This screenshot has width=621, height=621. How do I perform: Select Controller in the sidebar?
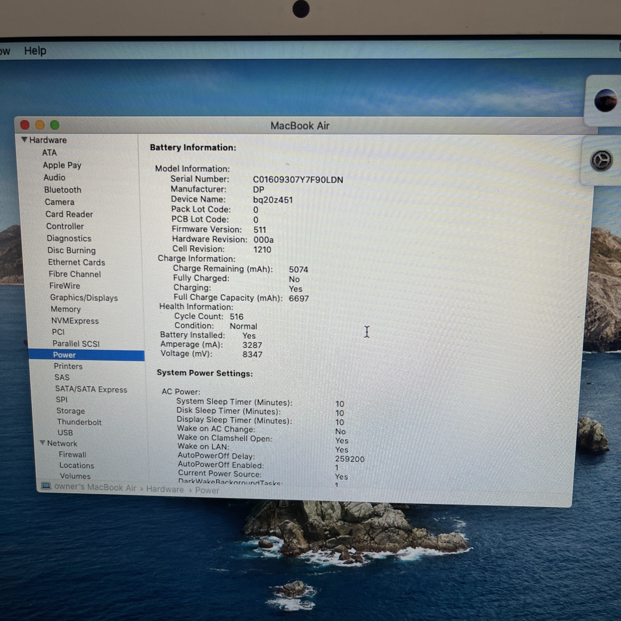pyautogui.click(x=65, y=226)
